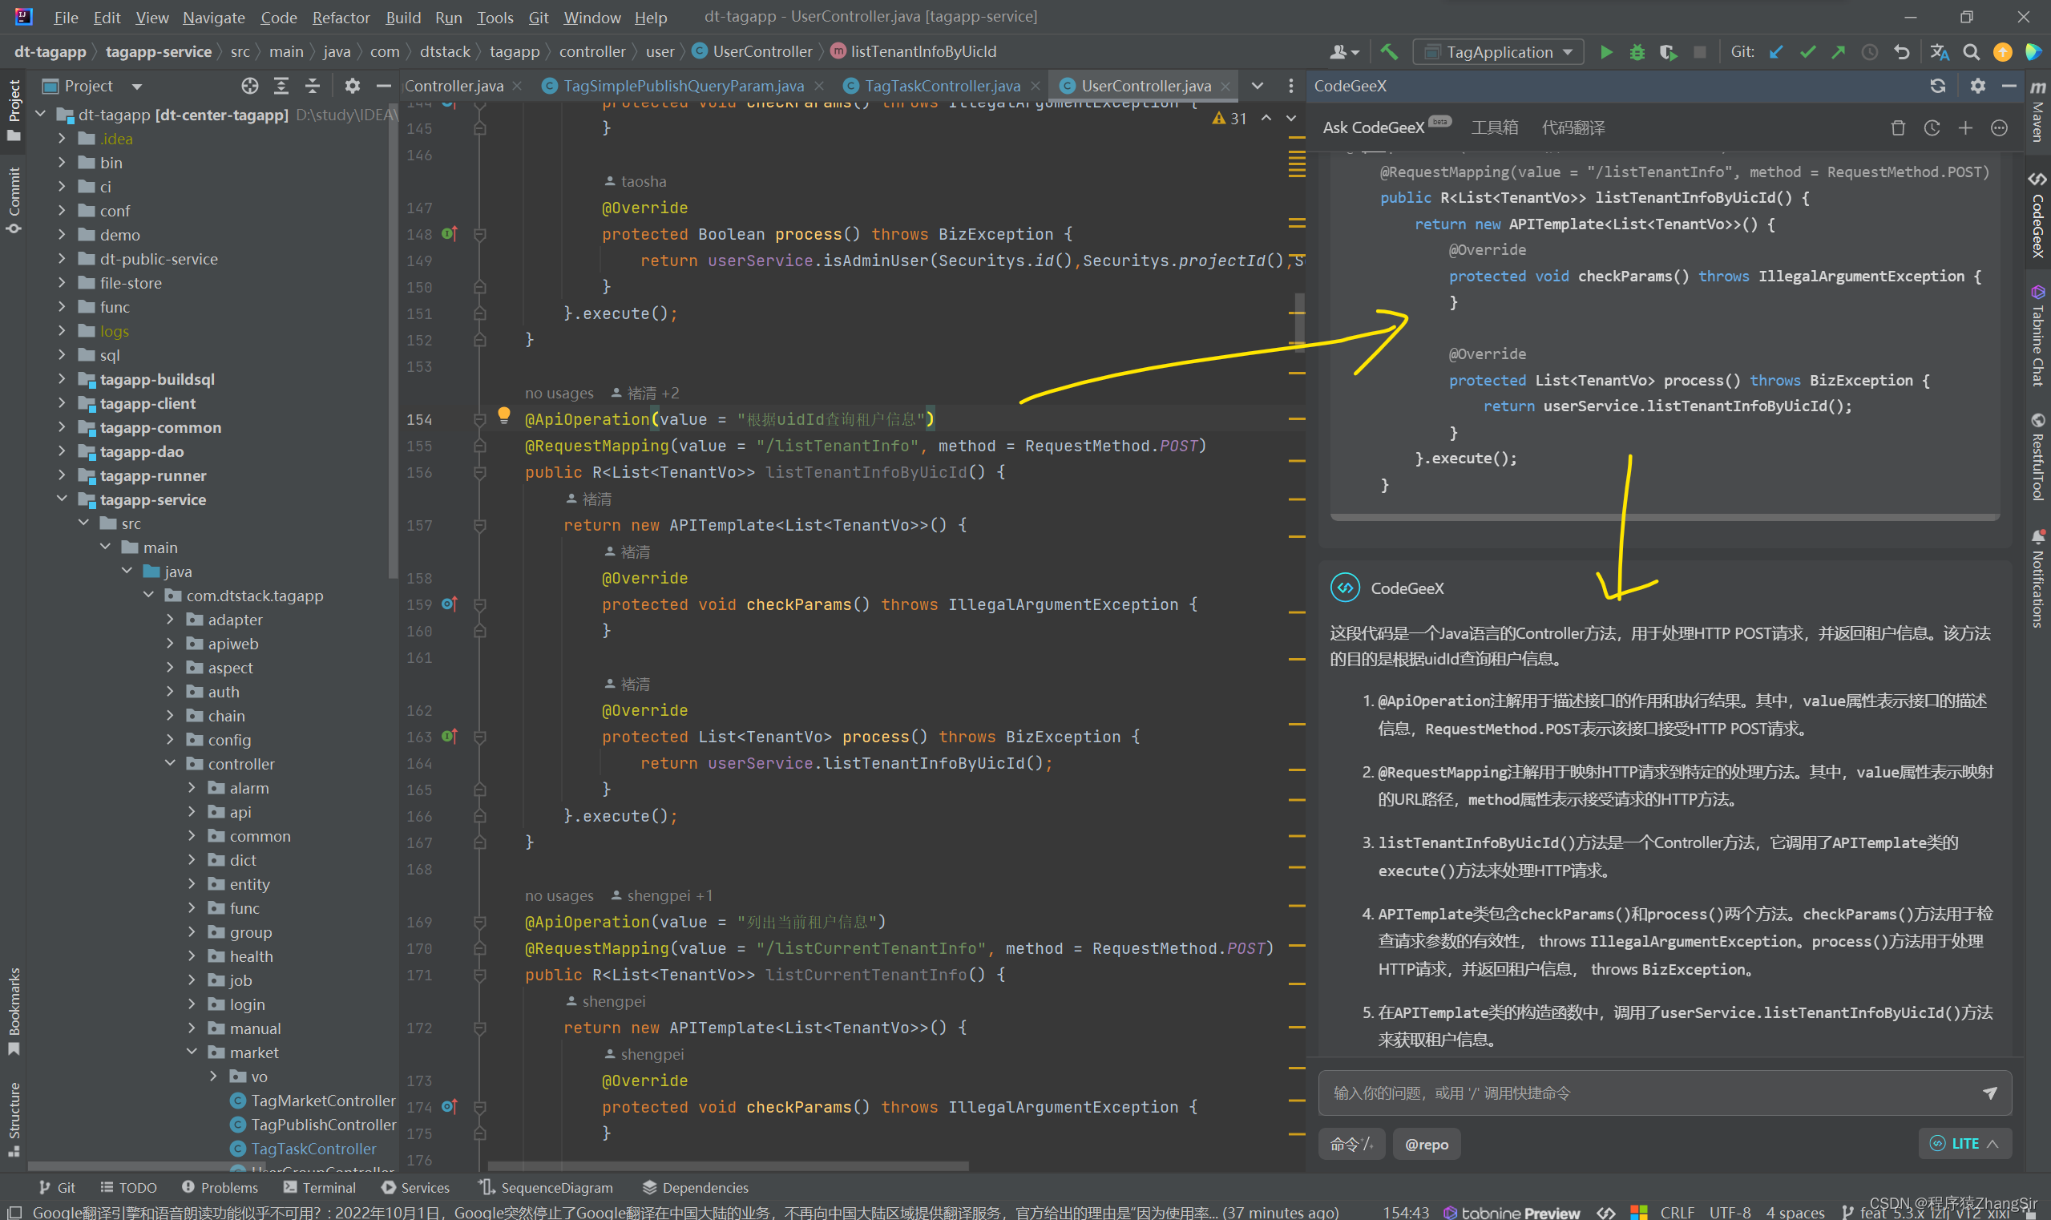Click the lightbulb intention icon at line 154
Screen dimensions: 2051x1220
tap(504, 415)
